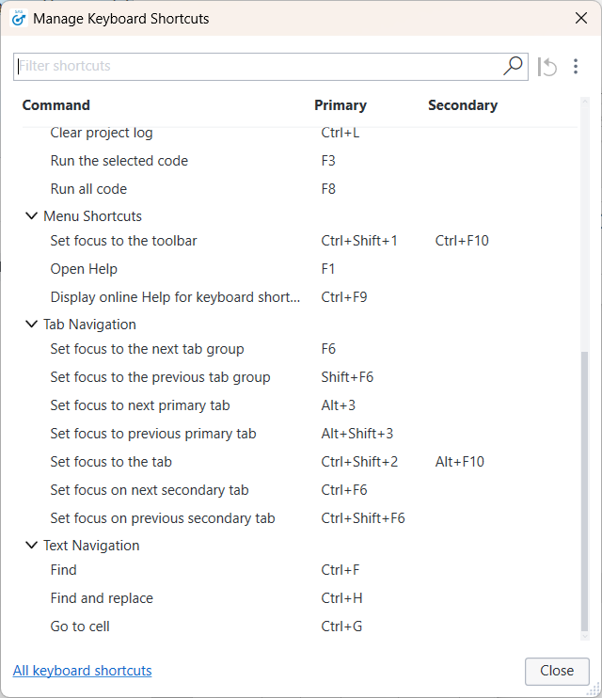Viewport: 602px width, 698px height.
Task: Click the Ctrl+F10 secondary shortcut cell
Action: (462, 241)
